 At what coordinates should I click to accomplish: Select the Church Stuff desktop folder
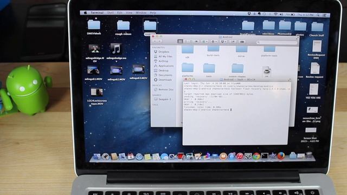tap(317, 29)
